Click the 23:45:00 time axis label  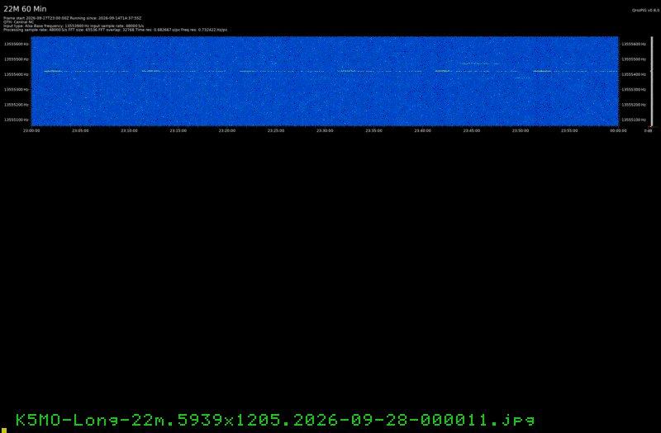(471, 130)
